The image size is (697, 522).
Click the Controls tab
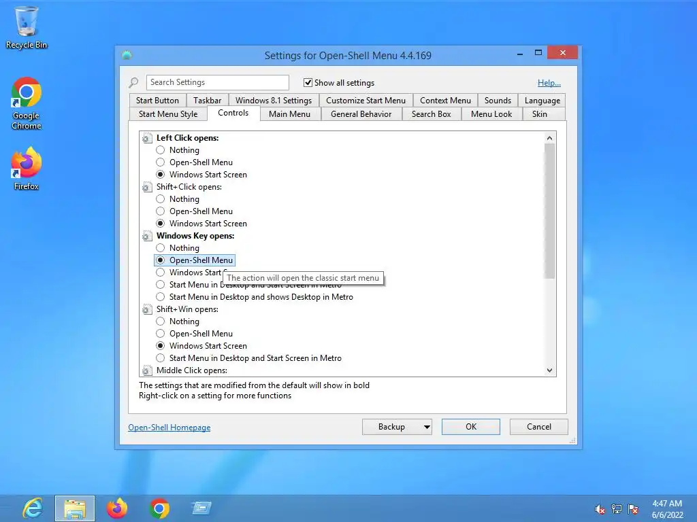233,114
